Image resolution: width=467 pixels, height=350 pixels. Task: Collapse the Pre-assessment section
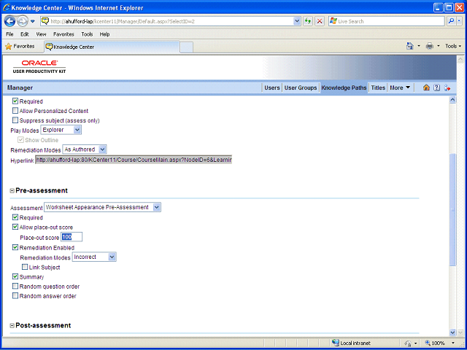(x=12, y=191)
